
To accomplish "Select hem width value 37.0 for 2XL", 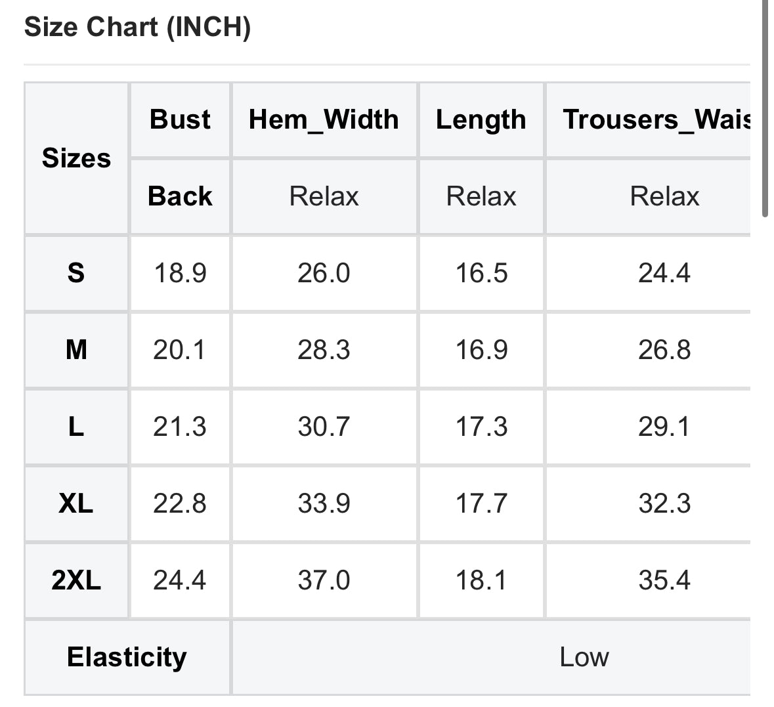I will point(324,580).
